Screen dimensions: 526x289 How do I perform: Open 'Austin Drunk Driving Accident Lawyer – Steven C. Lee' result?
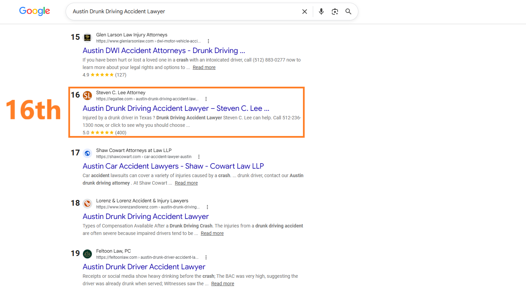point(176,108)
